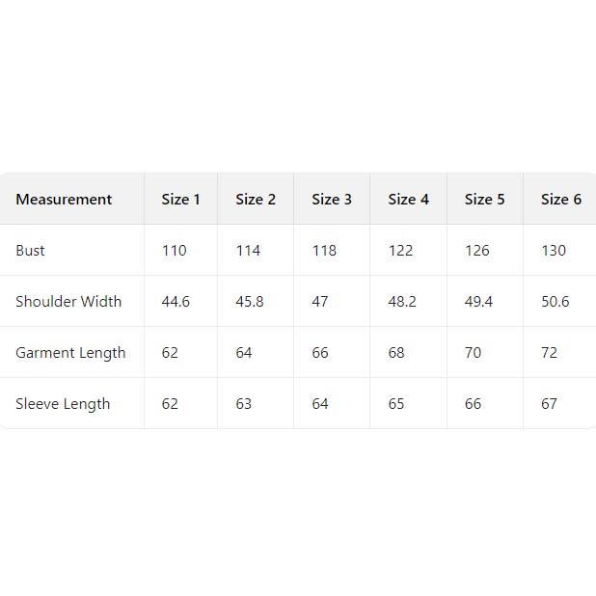596x596 pixels.
Task: Click the Size 4 column header
Action: [x=408, y=200]
